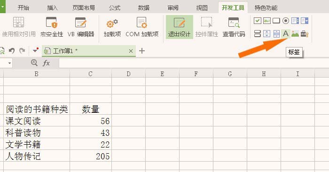
Task: Click the fx insert function button
Action: pos(46,63)
